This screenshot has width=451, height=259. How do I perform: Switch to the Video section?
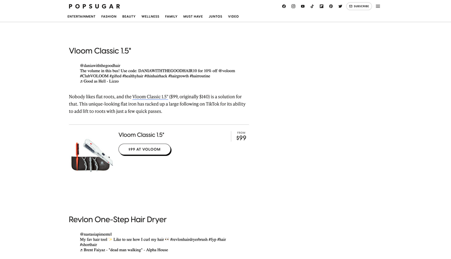pyautogui.click(x=233, y=17)
